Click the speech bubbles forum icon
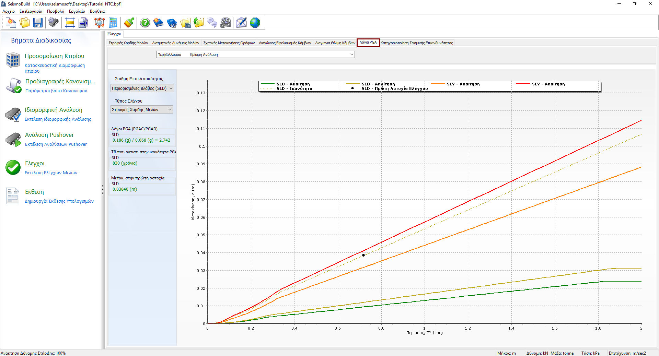 click(x=212, y=23)
